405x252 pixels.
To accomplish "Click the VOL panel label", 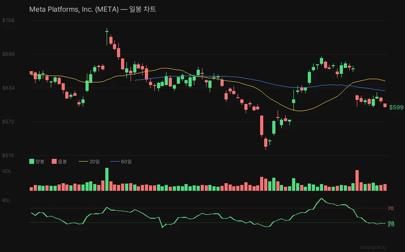I will tap(7, 171).
